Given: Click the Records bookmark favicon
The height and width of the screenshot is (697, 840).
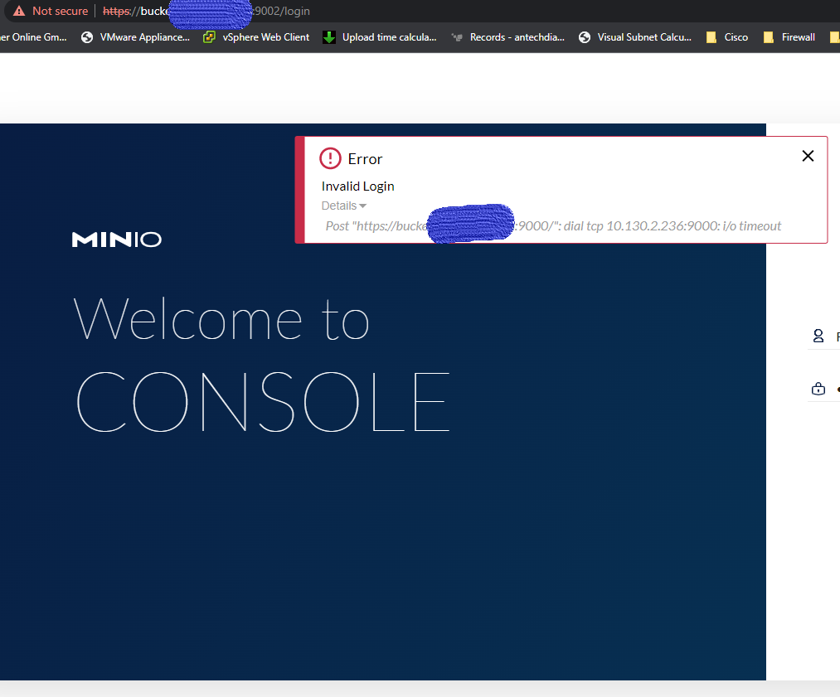Looking at the screenshot, I should 457,37.
